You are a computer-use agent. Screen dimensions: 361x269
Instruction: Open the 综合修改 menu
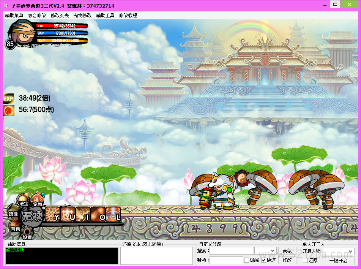[x=37, y=16]
